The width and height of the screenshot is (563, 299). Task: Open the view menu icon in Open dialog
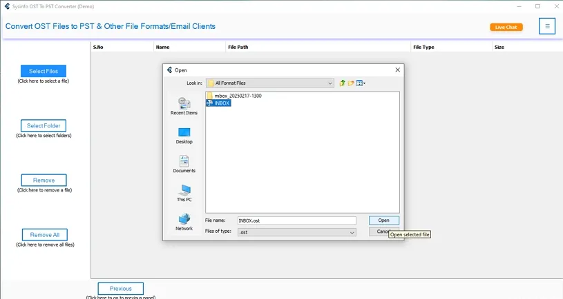point(361,83)
